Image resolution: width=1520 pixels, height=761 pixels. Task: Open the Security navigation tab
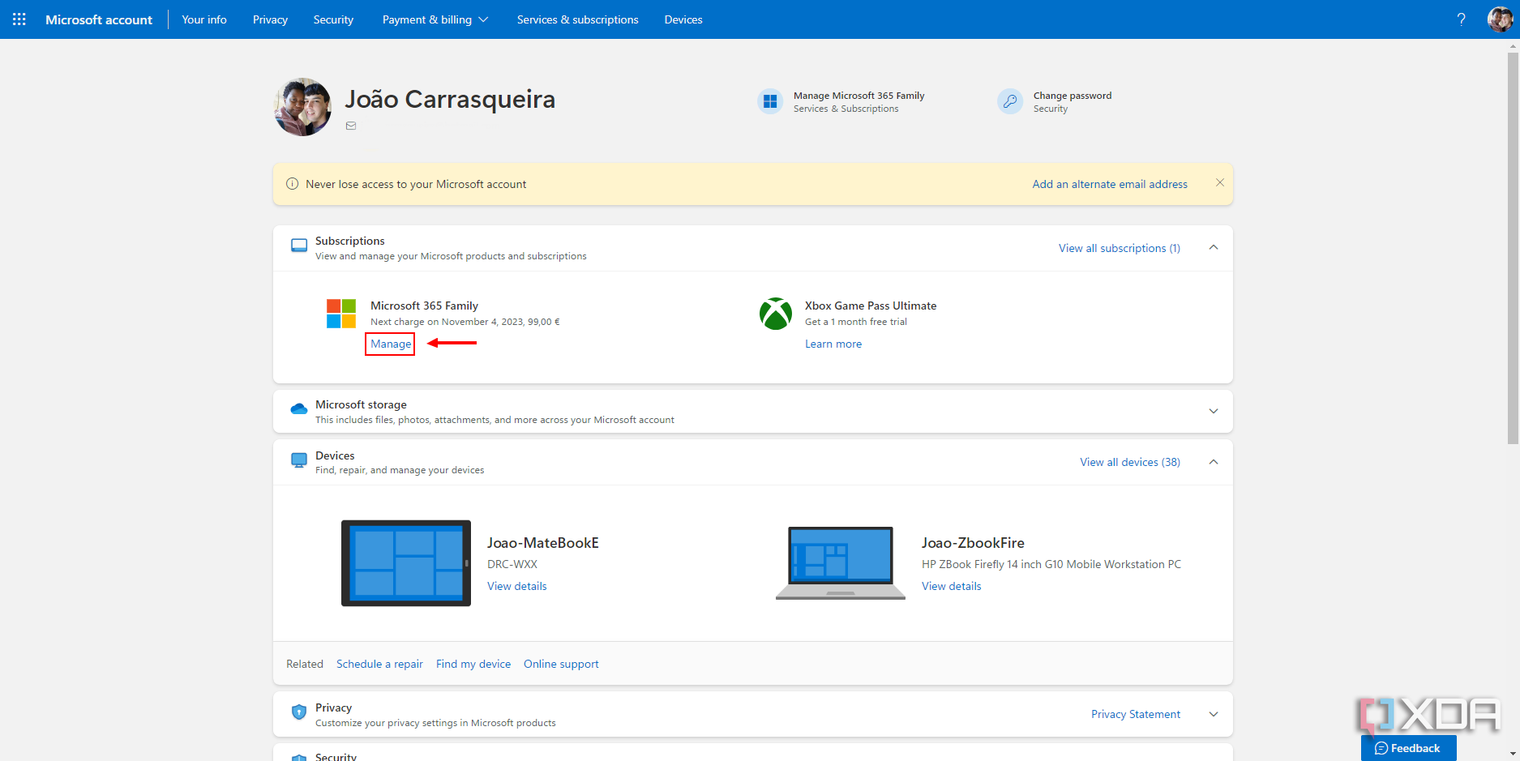click(x=333, y=19)
